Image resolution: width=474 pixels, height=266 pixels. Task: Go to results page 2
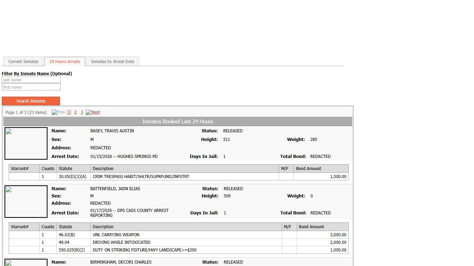[x=75, y=112]
